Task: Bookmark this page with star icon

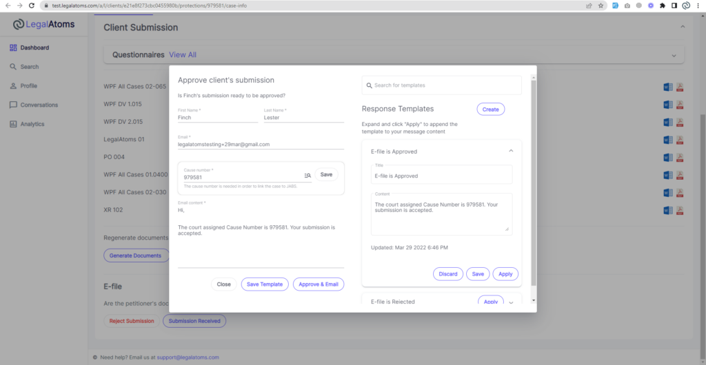Action: [601, 6]
